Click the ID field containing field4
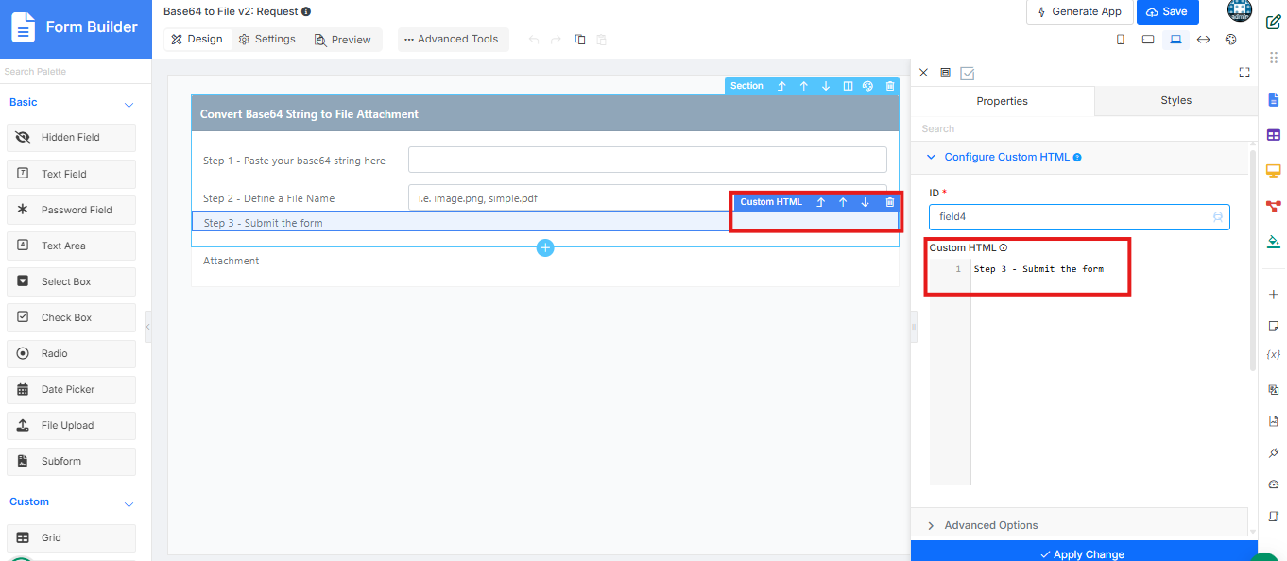 click(1079, 217)
